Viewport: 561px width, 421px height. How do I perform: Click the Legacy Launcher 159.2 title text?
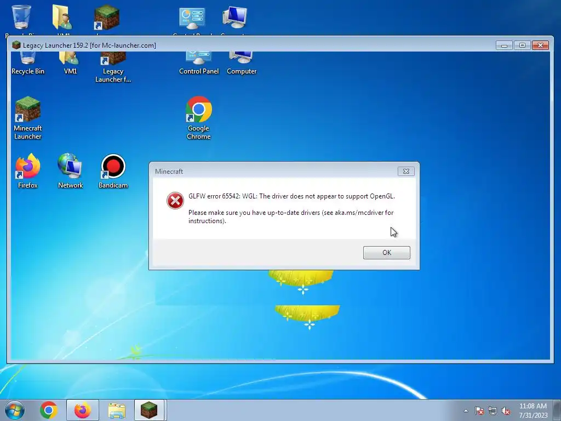(89, 45)
